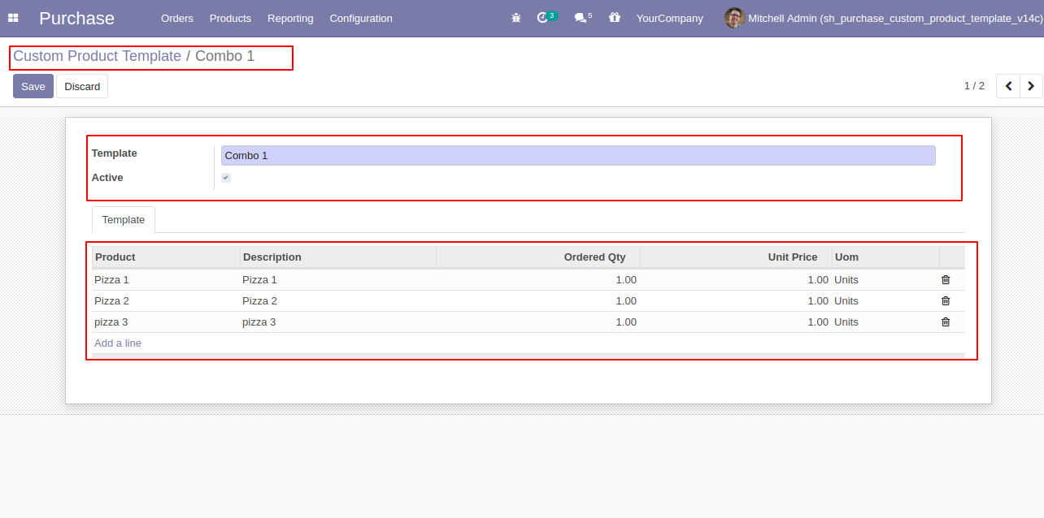This screenshot has height=518, width=1044.
Task: Add a line to the template
Action: 118,343
